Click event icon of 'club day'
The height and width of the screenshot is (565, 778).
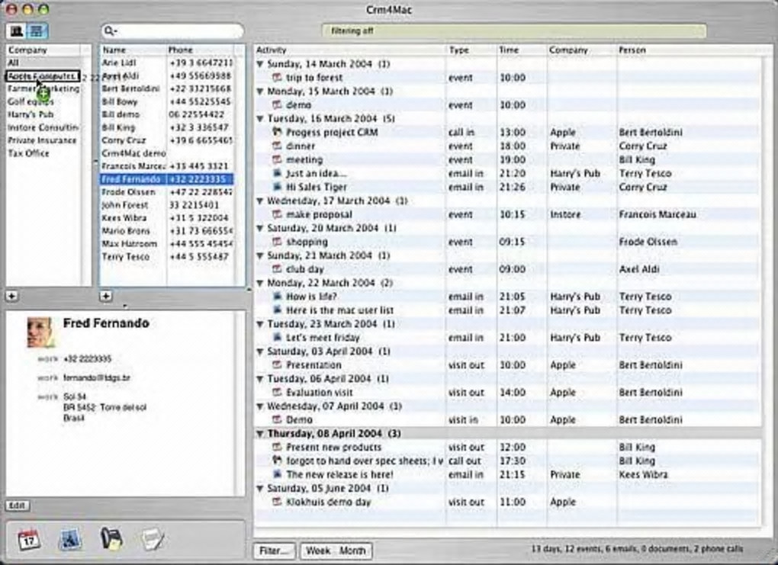coord(278,269)
